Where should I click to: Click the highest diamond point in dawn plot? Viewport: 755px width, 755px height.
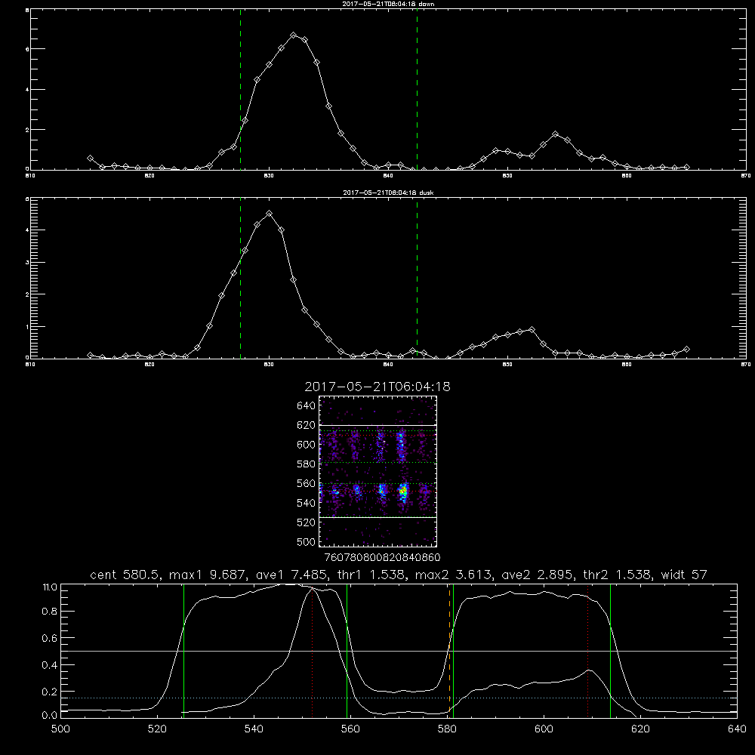coord(293,35)
